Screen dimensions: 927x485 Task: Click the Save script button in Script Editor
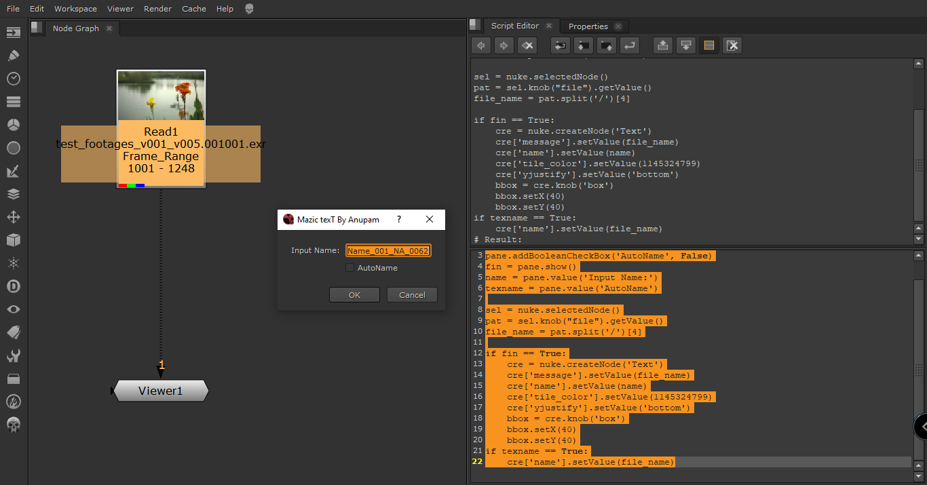607,45
